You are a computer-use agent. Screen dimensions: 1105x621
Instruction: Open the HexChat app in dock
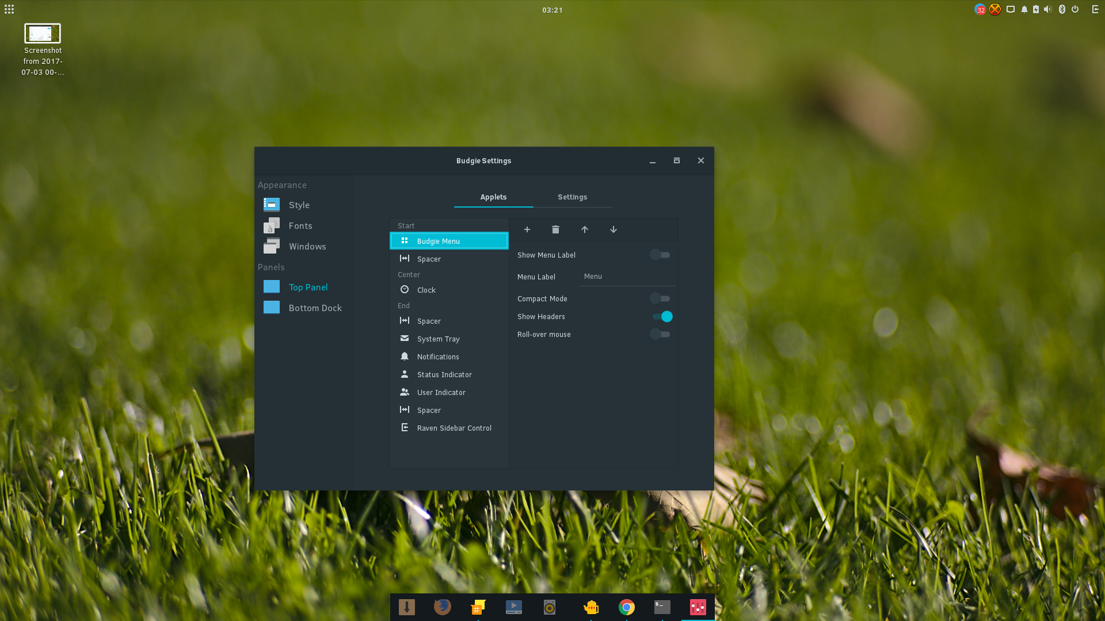(478, 607)
